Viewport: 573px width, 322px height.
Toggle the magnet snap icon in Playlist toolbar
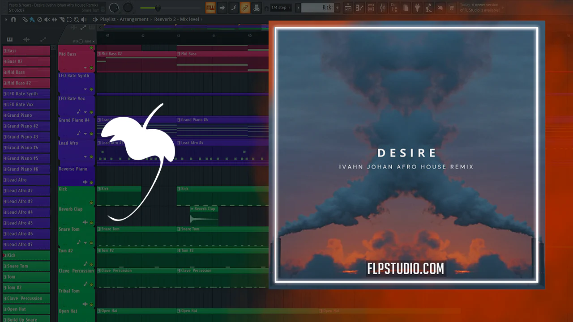click(x=13, y=20)
